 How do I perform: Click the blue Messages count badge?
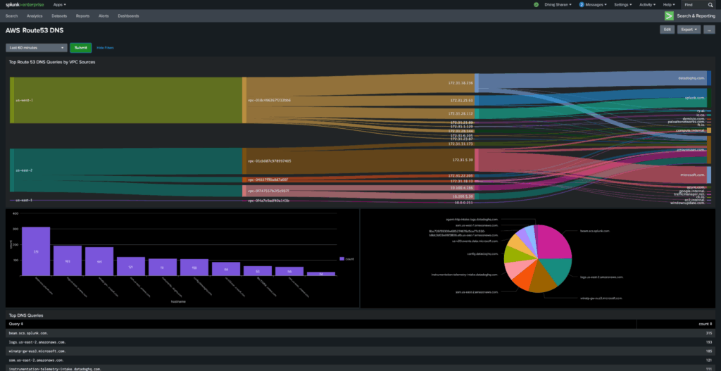582,5
